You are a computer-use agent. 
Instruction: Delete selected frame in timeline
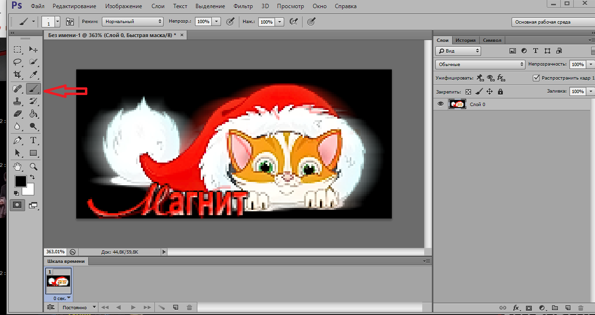pyautogui.click(x=189, y=307)
